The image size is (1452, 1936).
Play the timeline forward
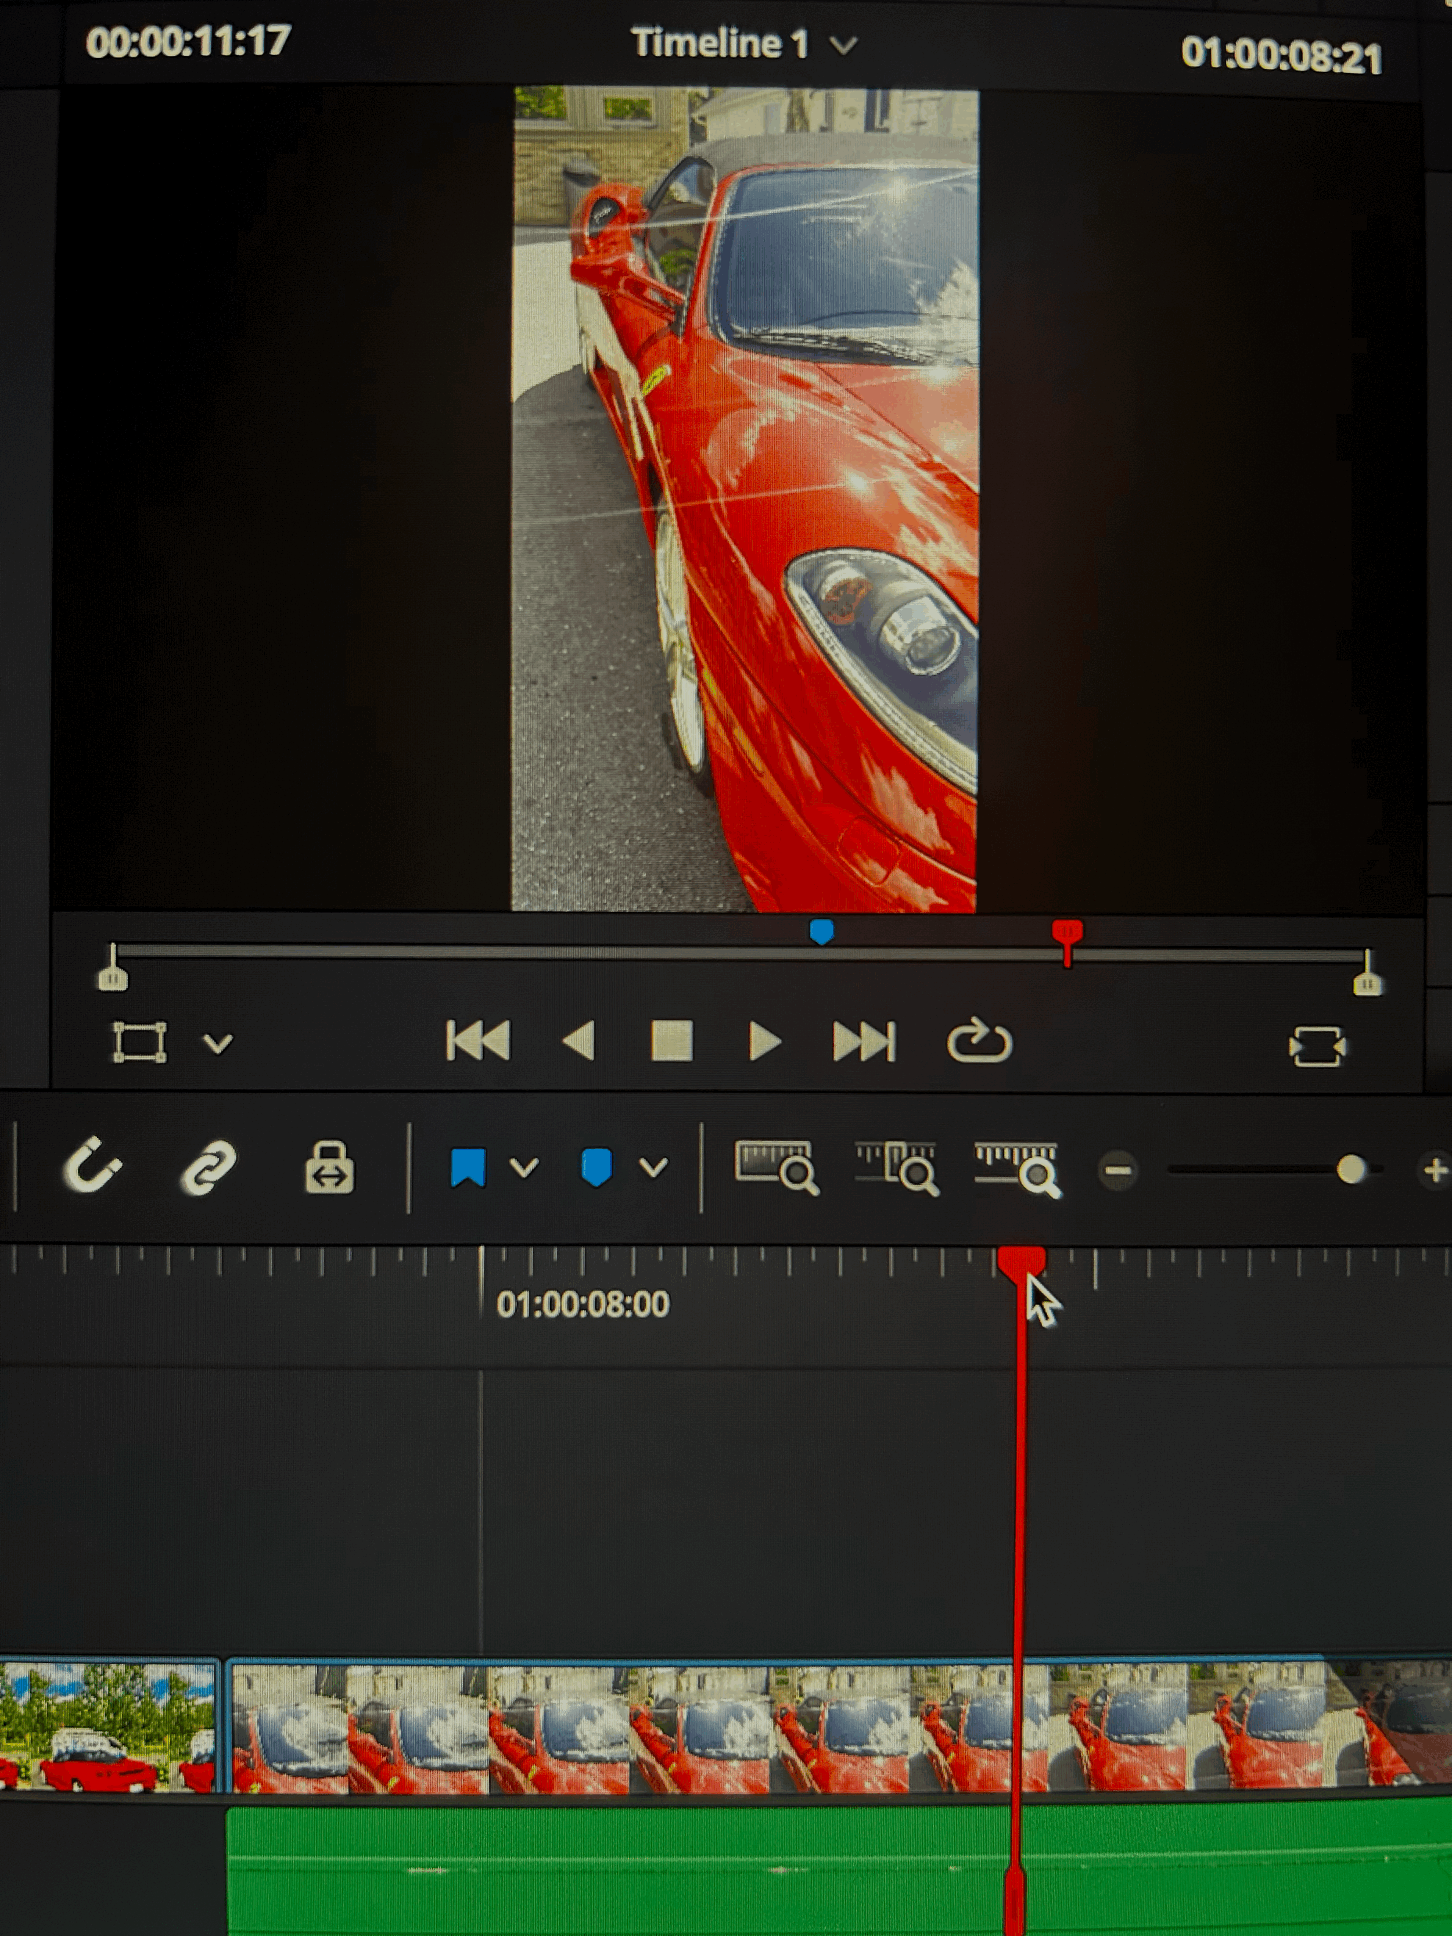[x=765, y=1041]
